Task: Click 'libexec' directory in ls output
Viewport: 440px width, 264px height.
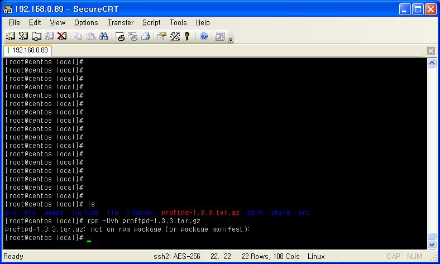Action: pyautogui.click(x=140, y=213)
